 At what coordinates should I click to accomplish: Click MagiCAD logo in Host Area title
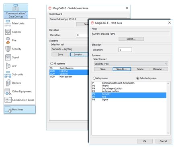92,23
